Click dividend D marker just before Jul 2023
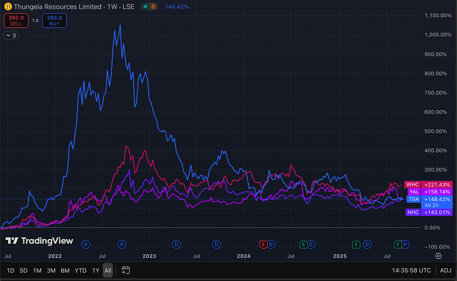Screen dimensions: 457x281 [176, 244]
